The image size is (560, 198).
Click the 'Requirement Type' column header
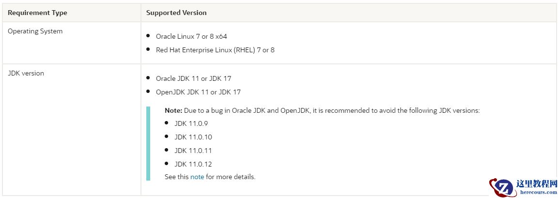[x=37, y=13]
